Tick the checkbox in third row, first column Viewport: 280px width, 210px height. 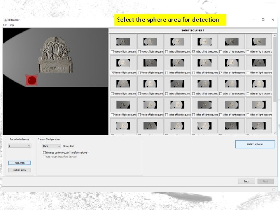(112, 94)
